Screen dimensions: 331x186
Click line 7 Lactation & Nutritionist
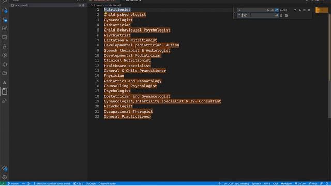130,40
